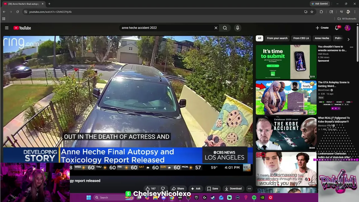Image resolution: width=359 pixels, height=202 pixels.
Task: Install app icon in the address bar
Action: (x=306, y=12)
